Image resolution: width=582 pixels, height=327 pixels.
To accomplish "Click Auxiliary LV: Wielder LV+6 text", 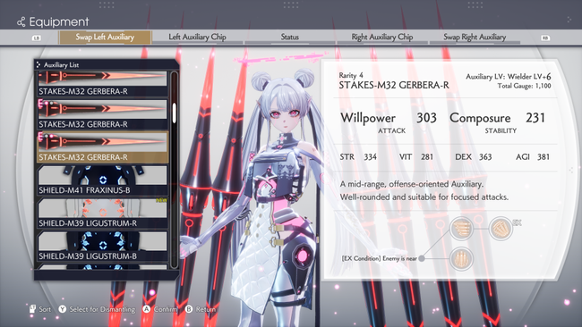I will (509, 77).
